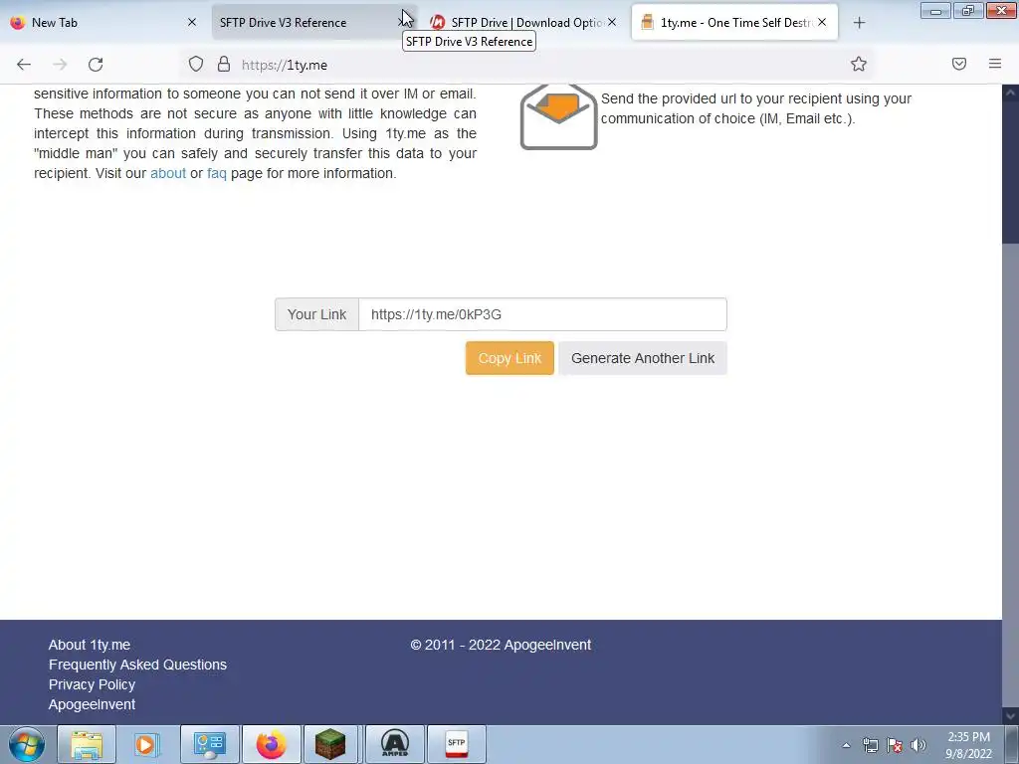Switch to the New Tab tab
This screenshot has height=764, width=1019.
103,22
